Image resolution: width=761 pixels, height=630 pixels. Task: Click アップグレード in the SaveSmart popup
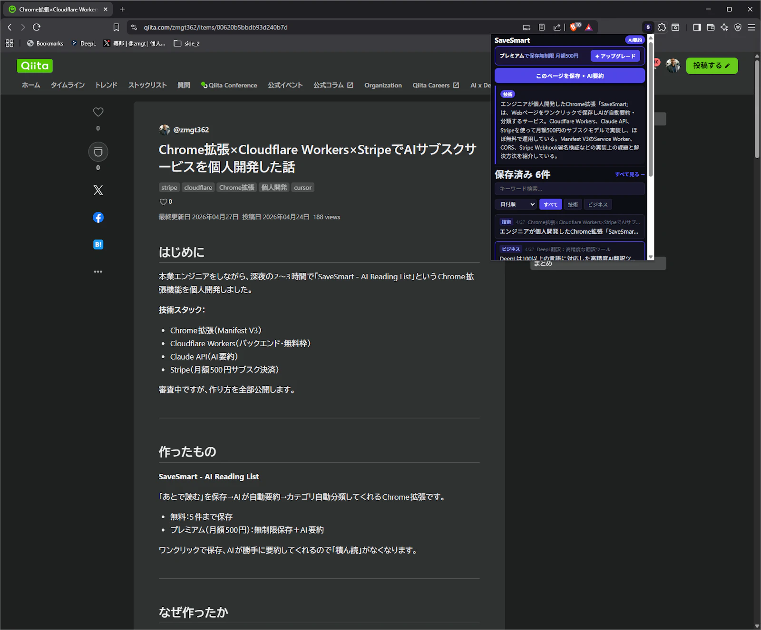pyautogui.click(x=615, y=56)
